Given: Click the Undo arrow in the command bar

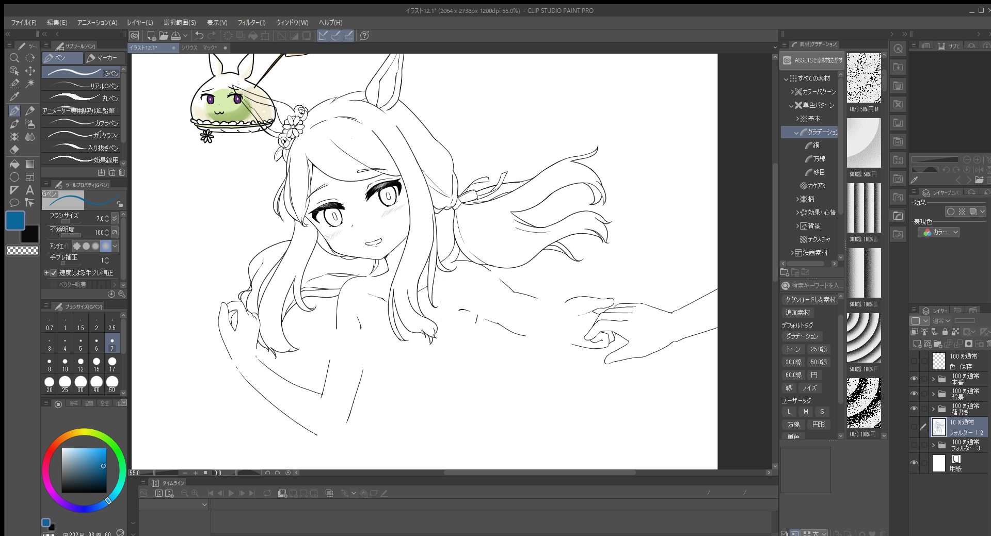Looking at the screenshot, I should click(199, 36).
